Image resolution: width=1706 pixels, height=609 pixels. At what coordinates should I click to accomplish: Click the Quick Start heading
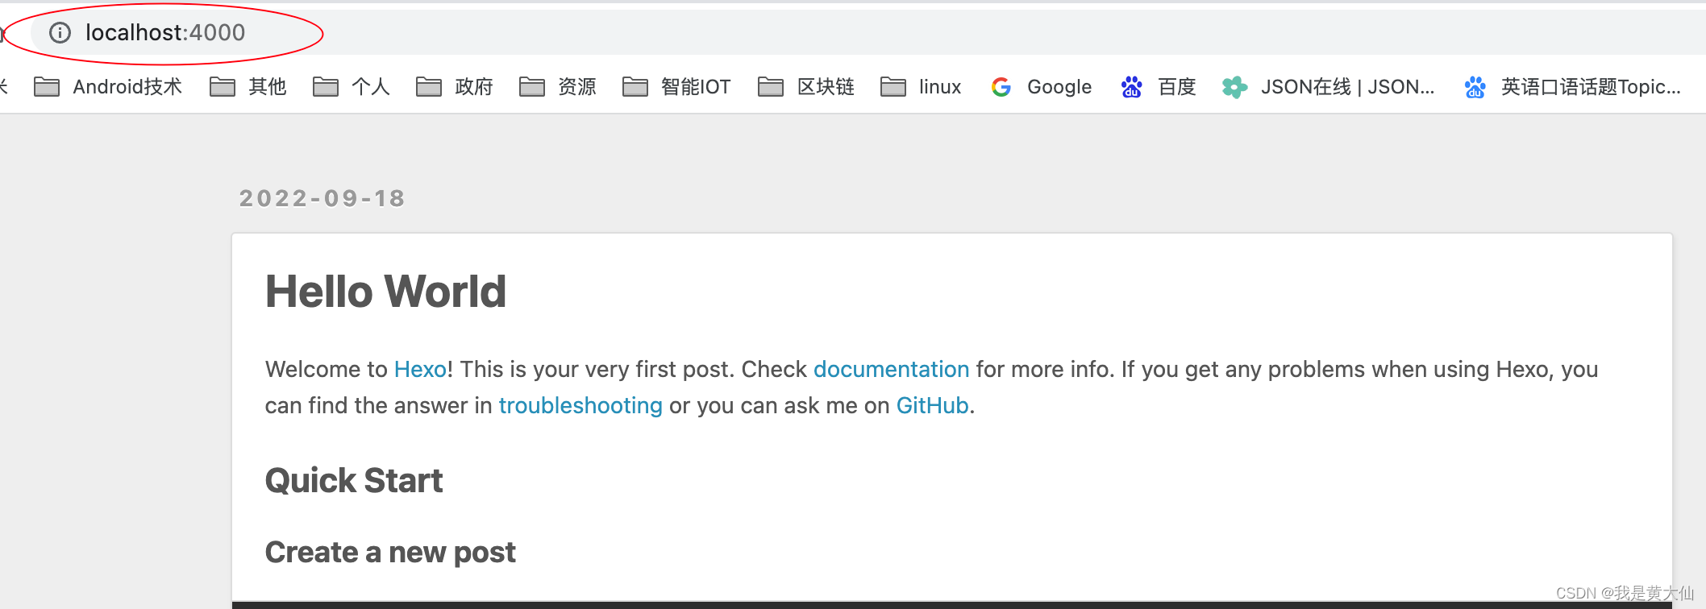(354, 480)
